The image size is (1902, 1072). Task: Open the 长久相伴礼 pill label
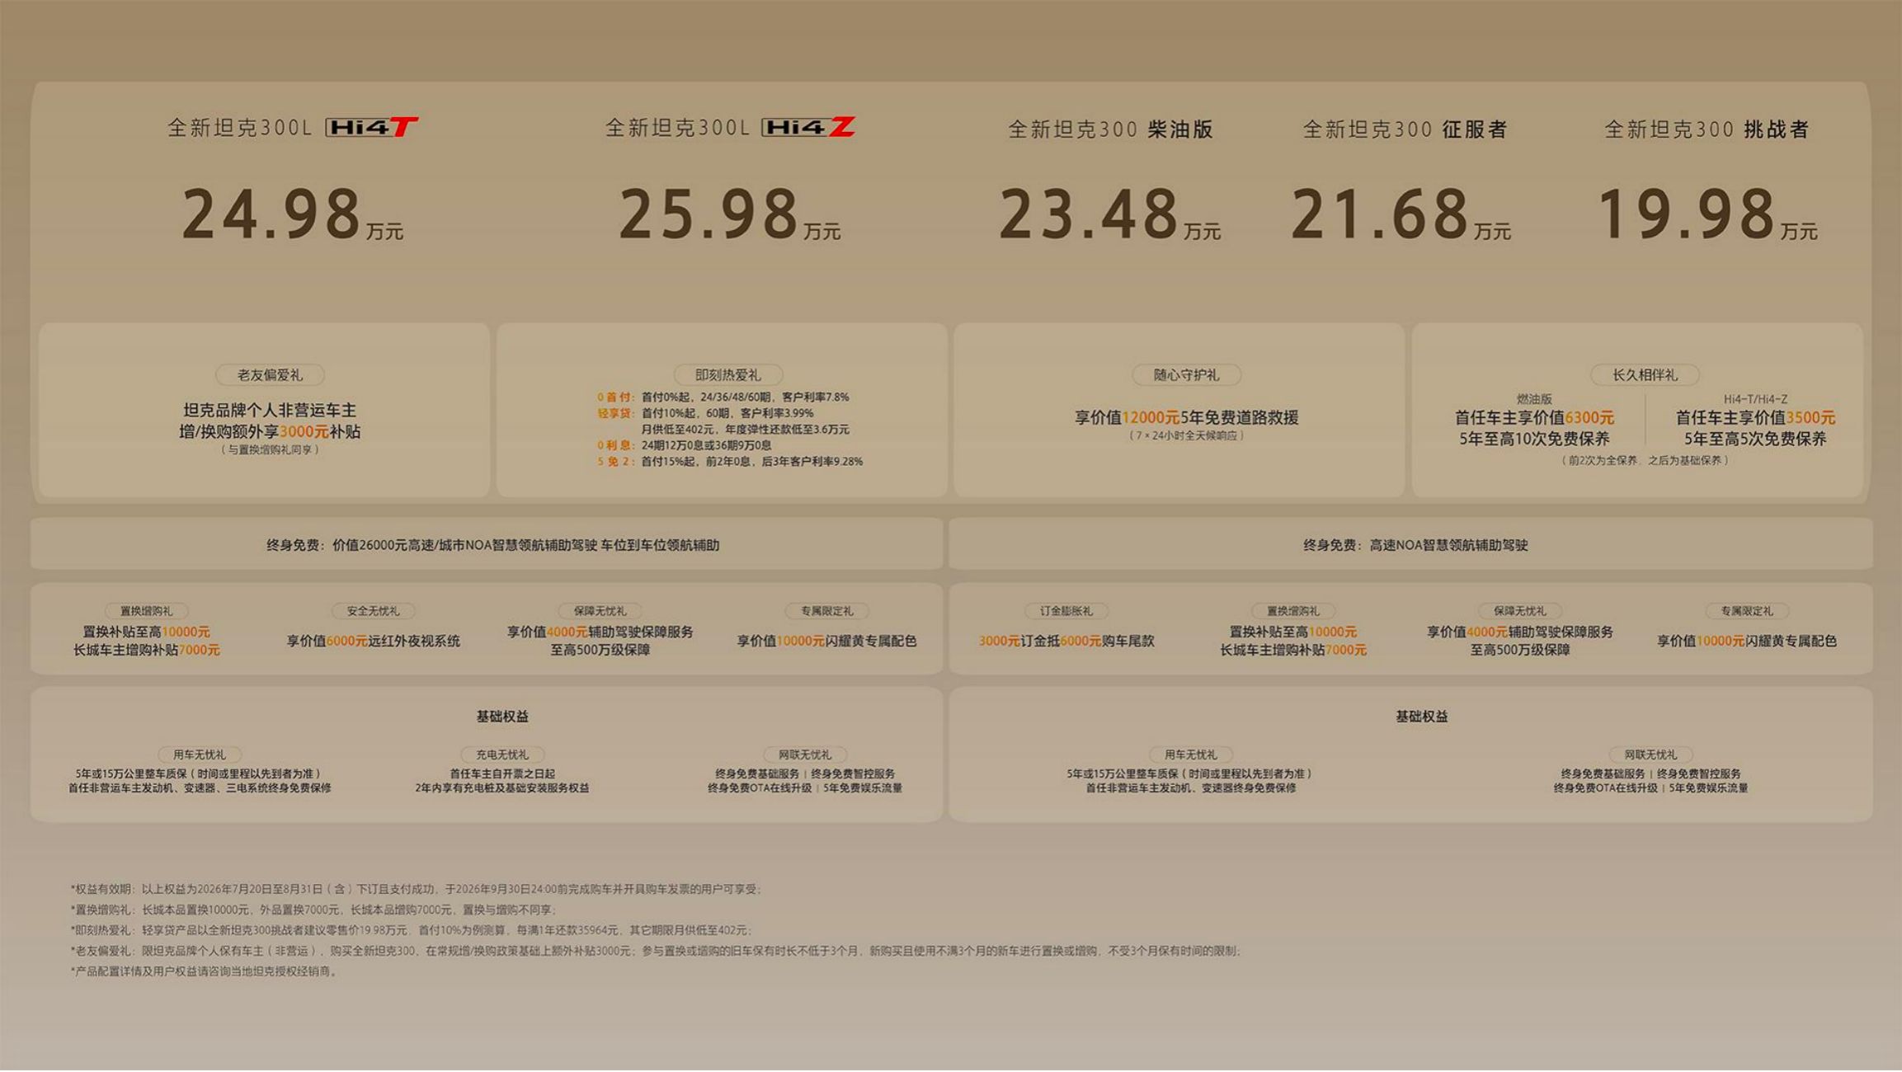[x=1645, y=375]
